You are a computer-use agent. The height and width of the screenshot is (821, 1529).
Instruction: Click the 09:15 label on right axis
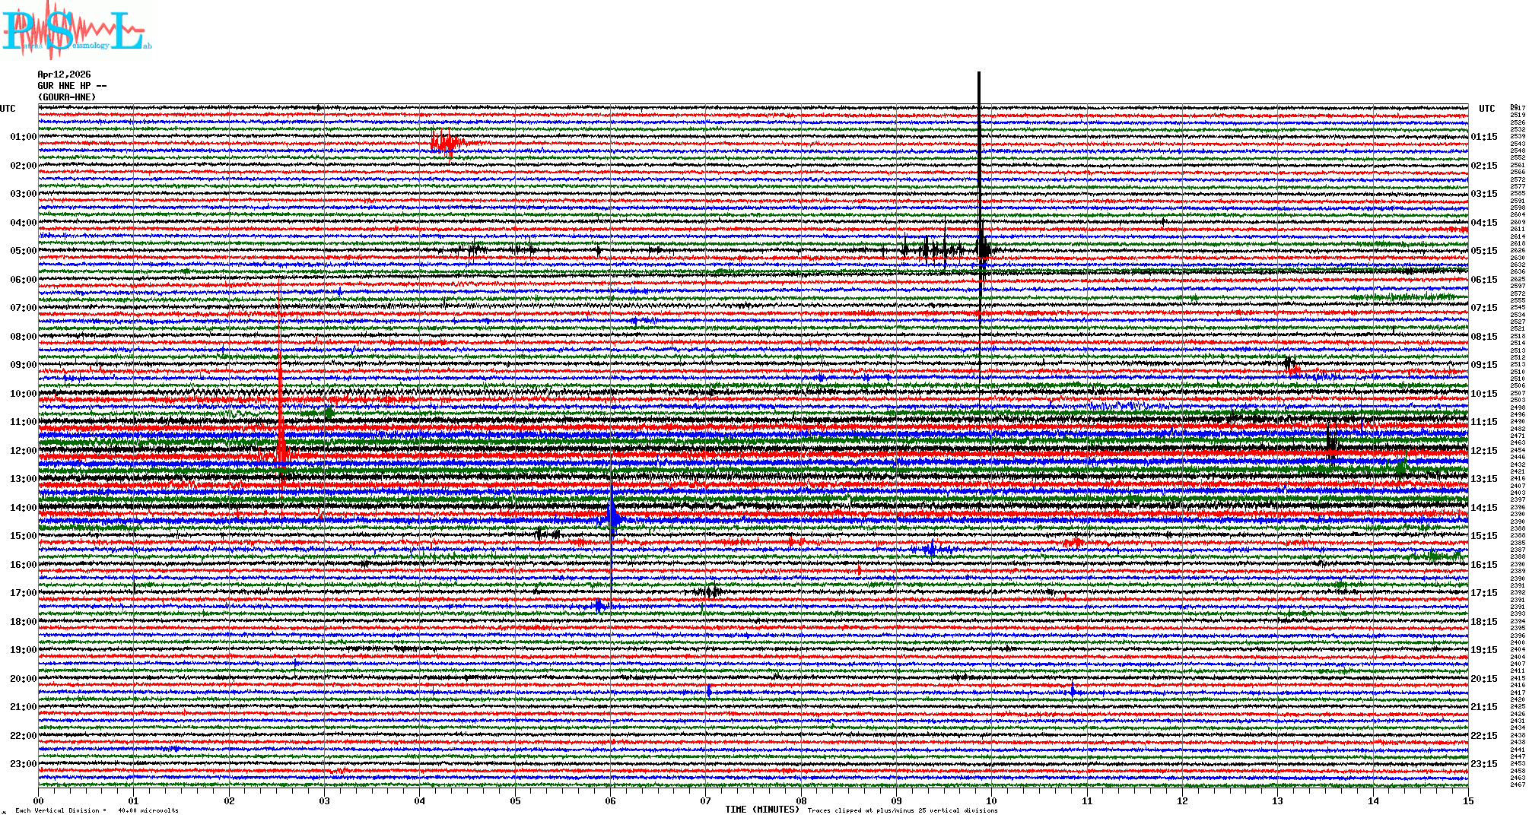point(1483,365)
